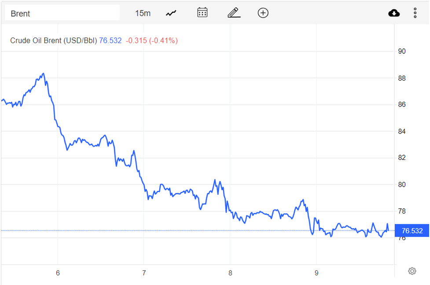Click the blue 76.532 legend value
430x285 pixels.
click(x=110, y=41)
